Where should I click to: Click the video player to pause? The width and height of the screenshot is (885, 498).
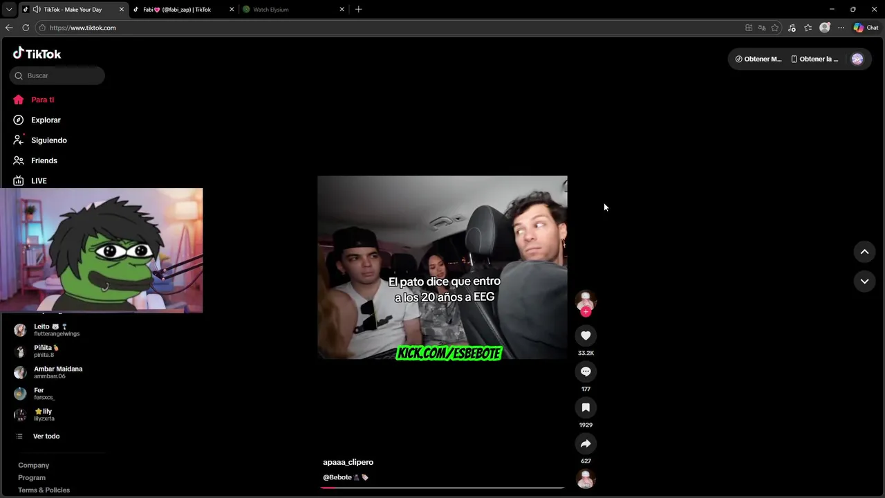pos(442,267)
